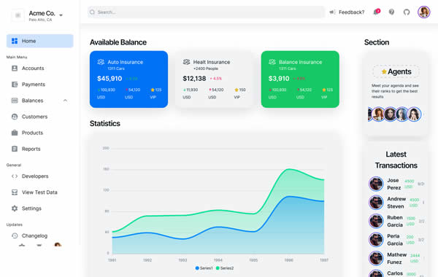This screenshot has width=438, height=277.
Task: Click the Changelog clock icon
Action: 15,235
